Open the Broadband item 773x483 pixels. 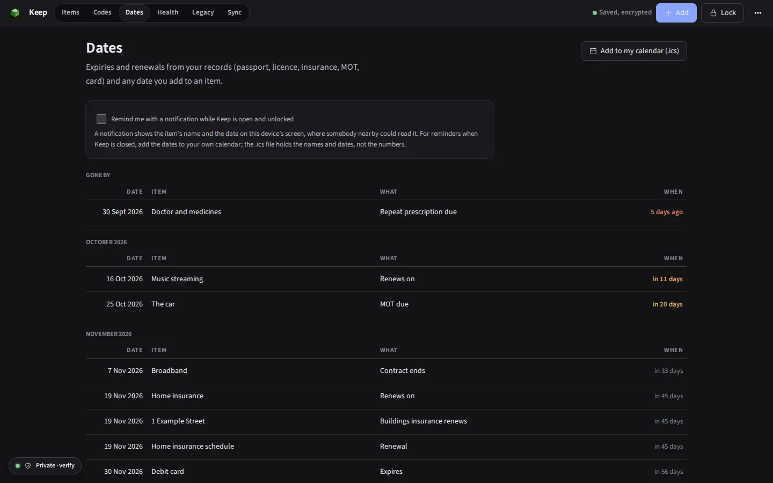tap(169, 371)
